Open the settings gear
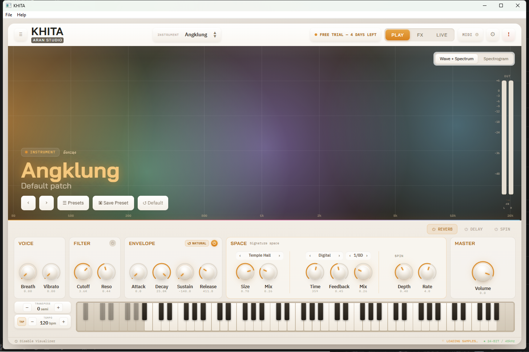The width and height of the screenshot is (529, 352). click(x=493, y=34)
